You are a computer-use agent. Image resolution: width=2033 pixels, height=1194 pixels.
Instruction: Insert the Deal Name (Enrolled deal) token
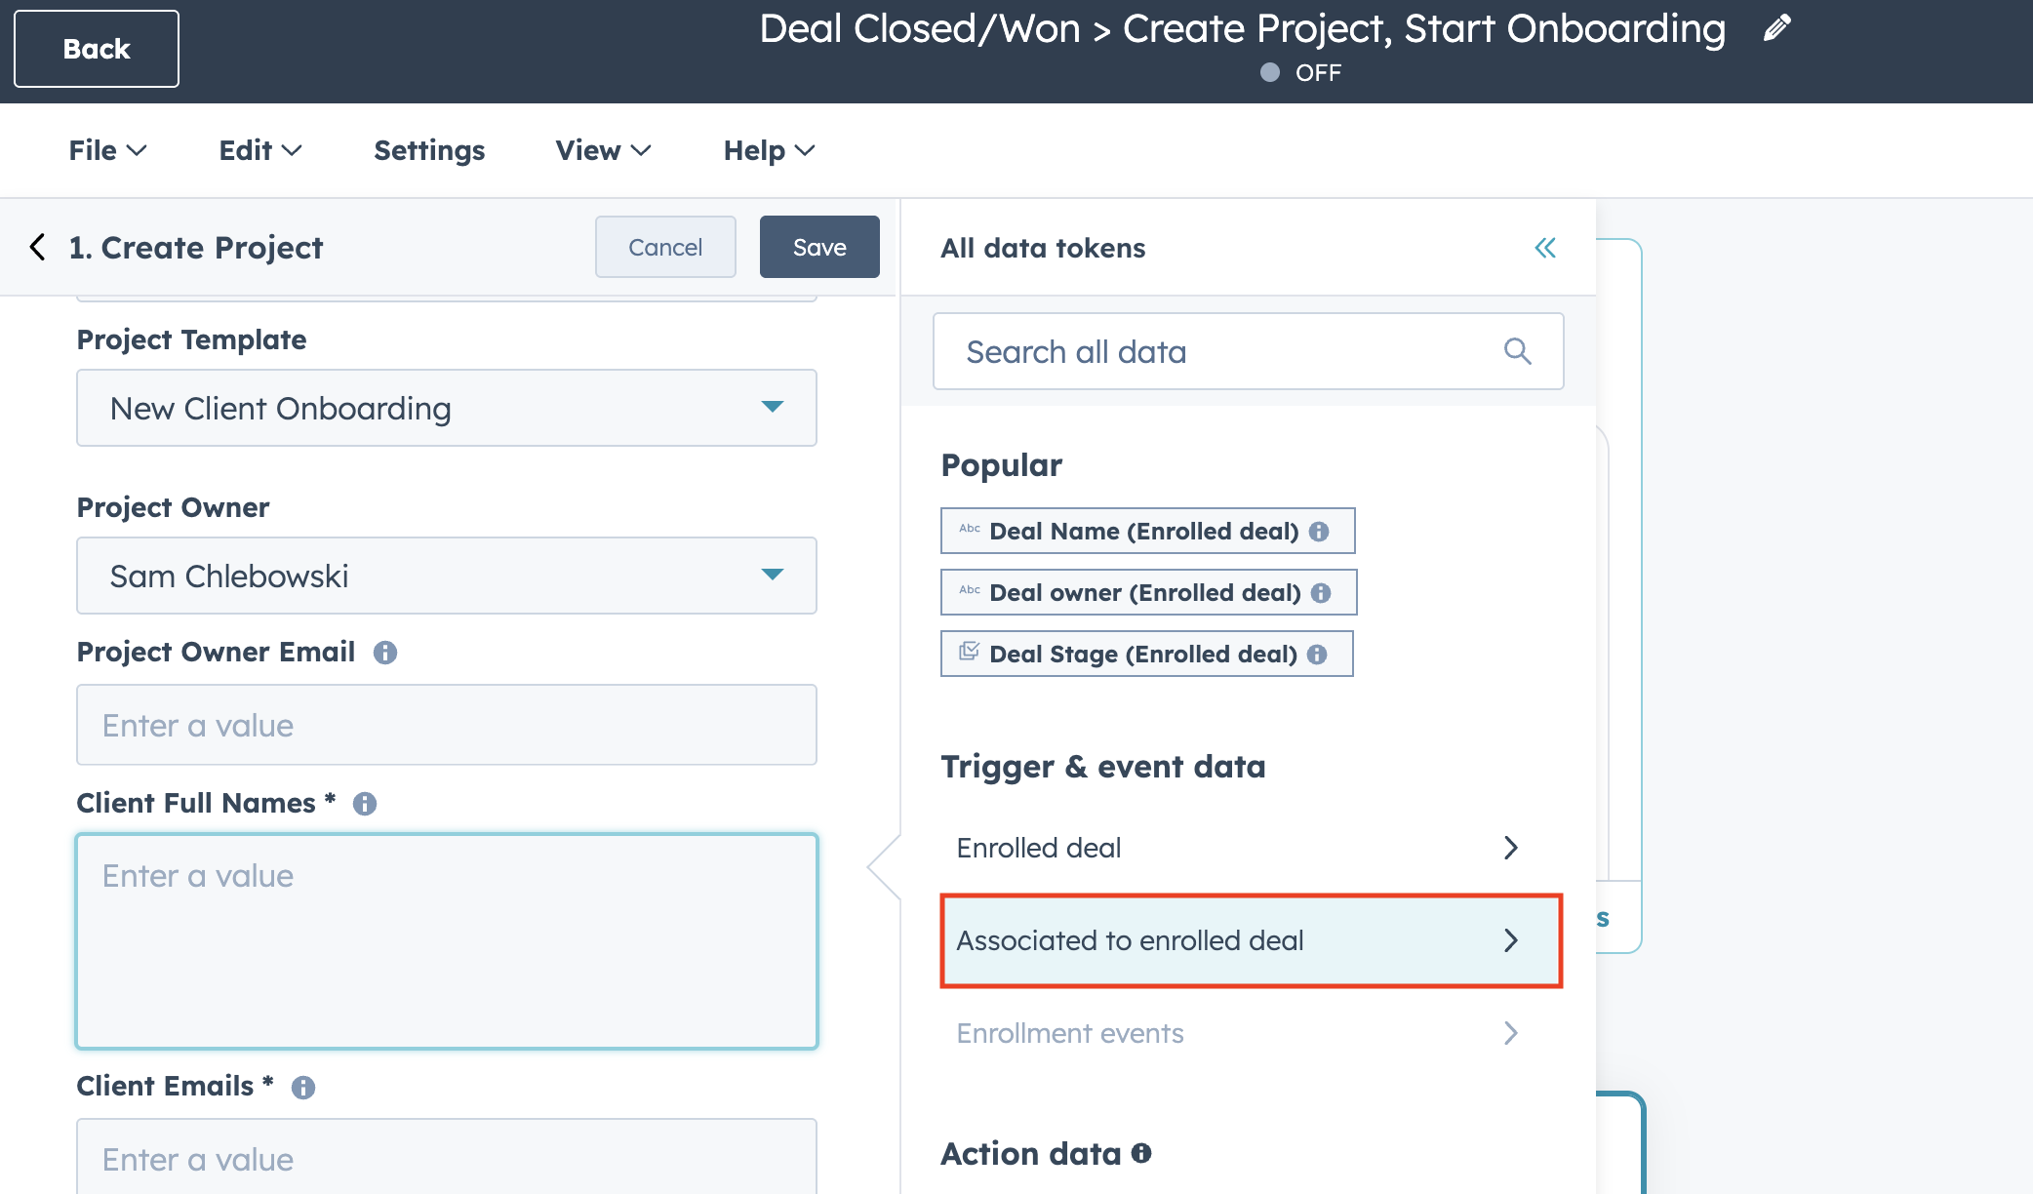point(1141,532)
